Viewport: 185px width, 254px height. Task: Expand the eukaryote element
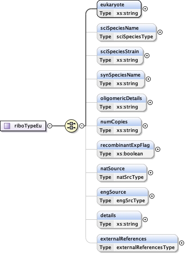point(145,9)
